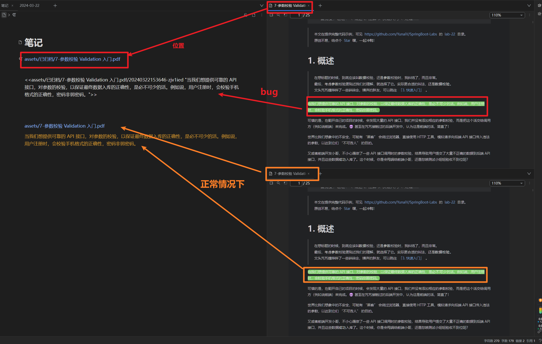
Task: Open the help icon in the status bar
Action: pyautogui.click(x=540, y=341)
